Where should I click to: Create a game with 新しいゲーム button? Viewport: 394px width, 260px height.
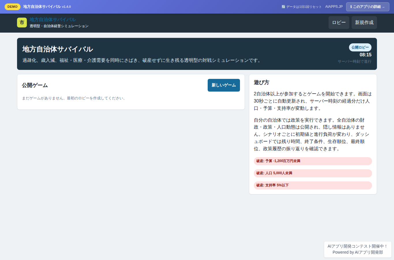coord(224,85)
